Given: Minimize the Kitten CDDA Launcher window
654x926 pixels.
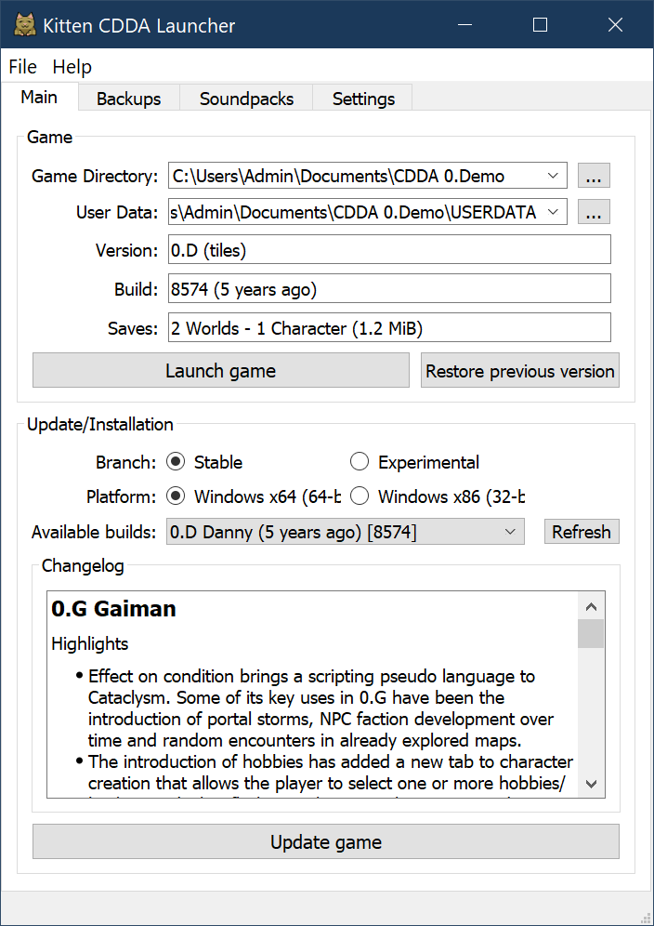Looking at the screenshot, I should click(465, 25).
